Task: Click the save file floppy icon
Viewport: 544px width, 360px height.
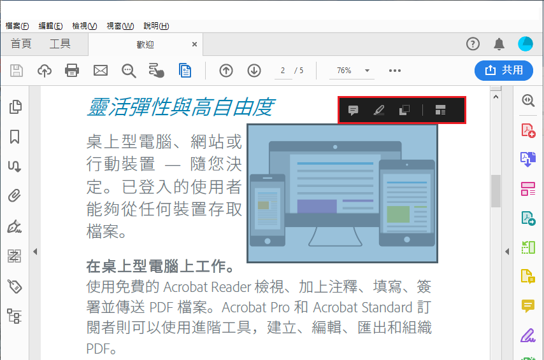Action: click(17, 71)
